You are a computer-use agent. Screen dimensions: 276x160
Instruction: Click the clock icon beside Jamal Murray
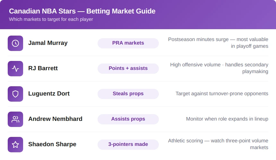pyautogui.click(x=15, y=43)
